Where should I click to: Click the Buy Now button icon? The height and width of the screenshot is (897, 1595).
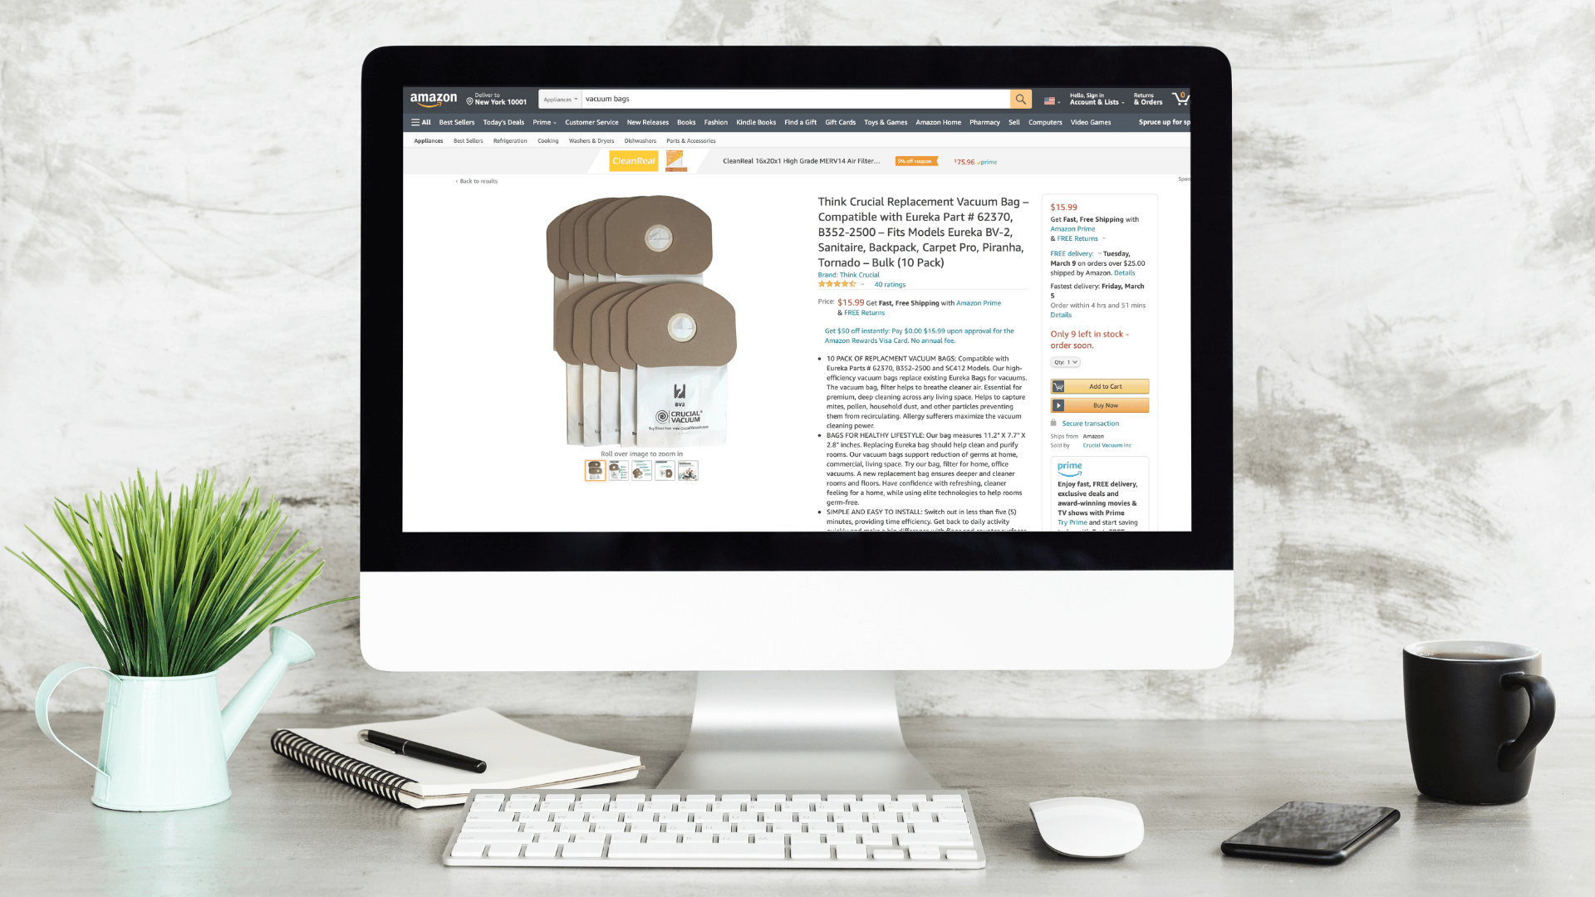pyautogui.click(x=1058, y=405)
